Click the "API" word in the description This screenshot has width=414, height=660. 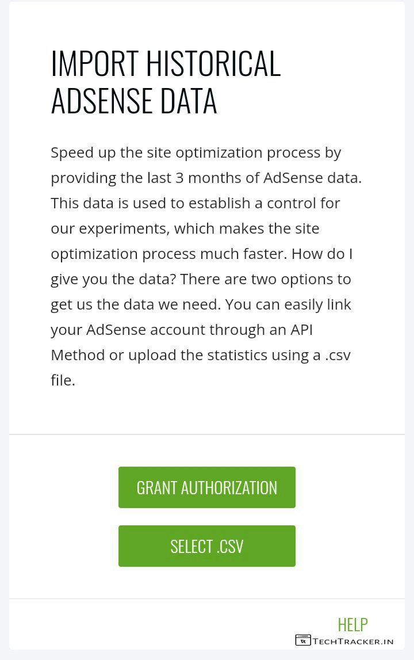pos(301,330)
